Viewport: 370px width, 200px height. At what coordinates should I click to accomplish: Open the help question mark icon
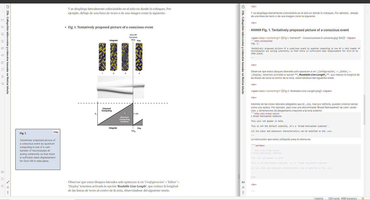(2, 179)
